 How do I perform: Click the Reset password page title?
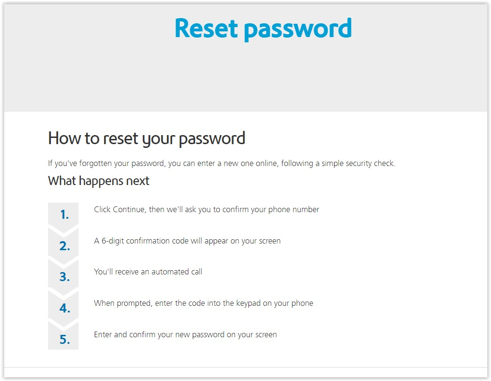pos(263,29)
